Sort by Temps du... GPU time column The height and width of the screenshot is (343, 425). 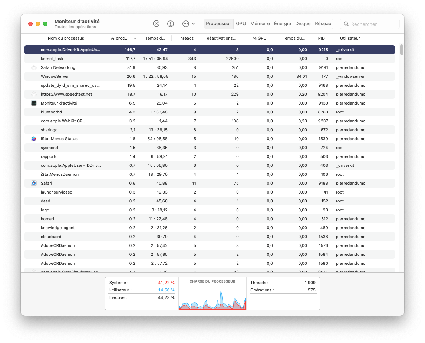pos(294,39)
